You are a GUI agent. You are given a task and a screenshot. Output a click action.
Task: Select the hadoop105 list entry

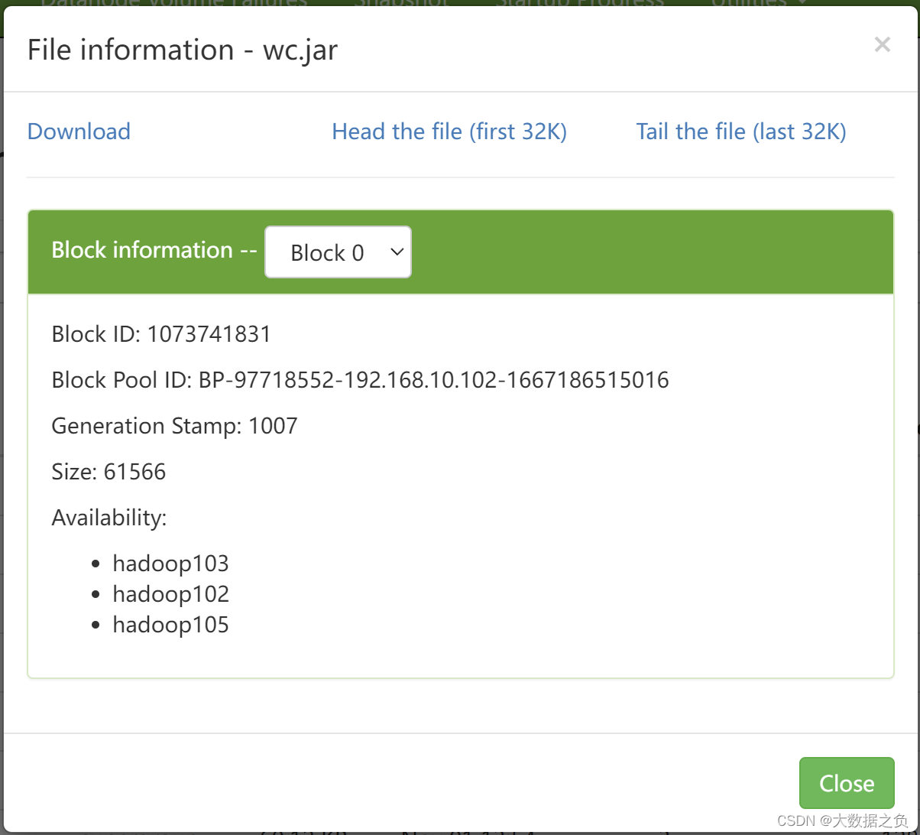click(170, 625)
